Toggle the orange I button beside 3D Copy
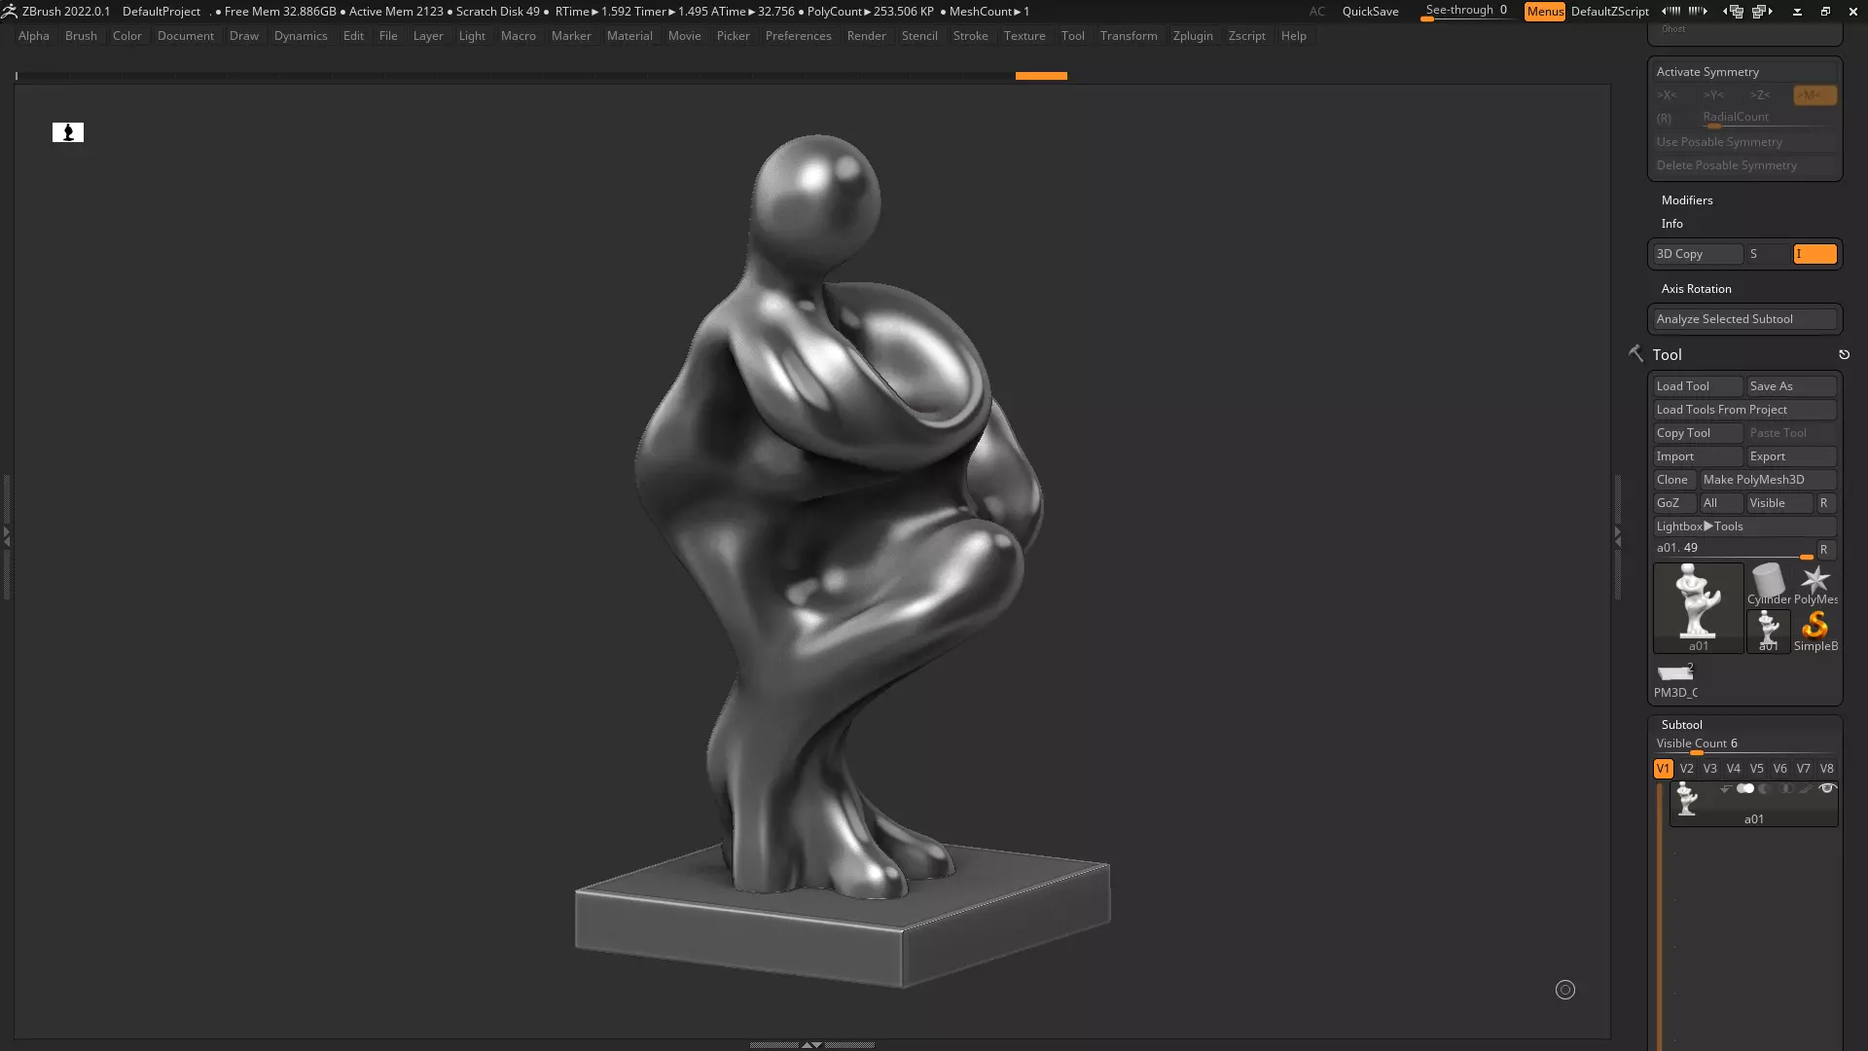The width and height of the screenshot is (1868, 1051). pyautogui.click(x=1814, y=254)
